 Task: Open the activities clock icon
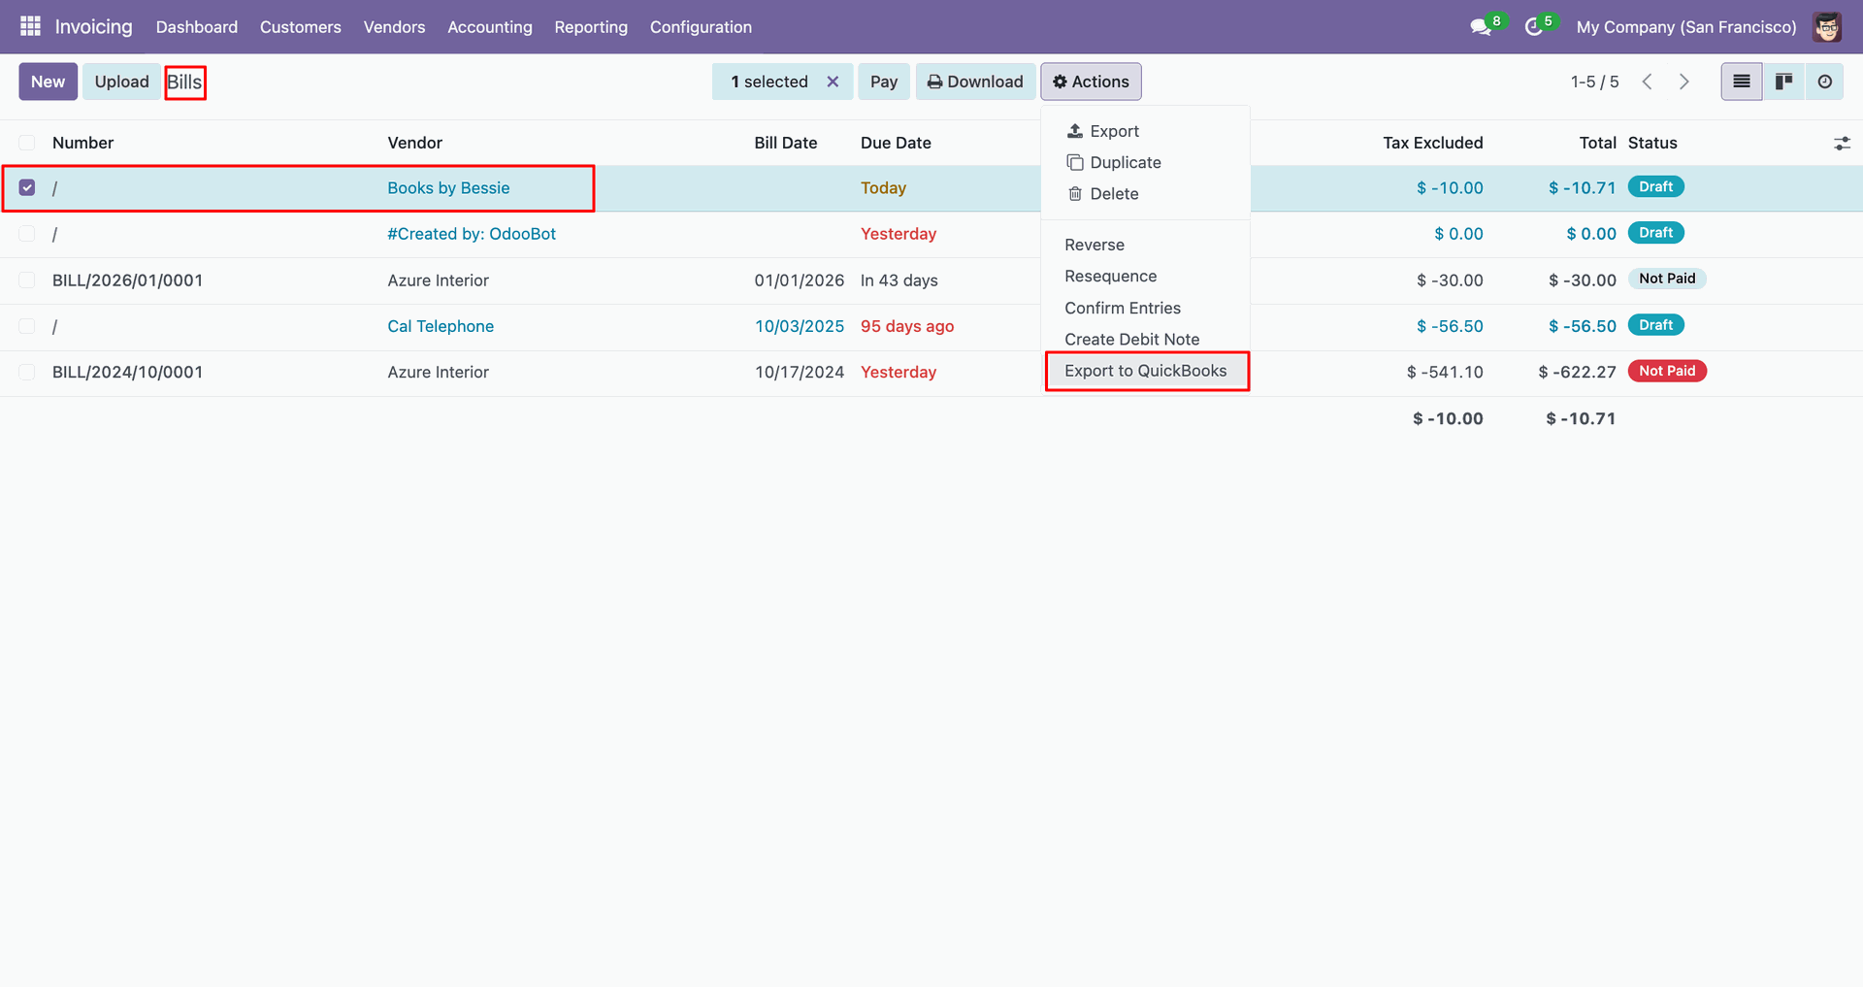pyautogui.click(x=1534, y=27)
